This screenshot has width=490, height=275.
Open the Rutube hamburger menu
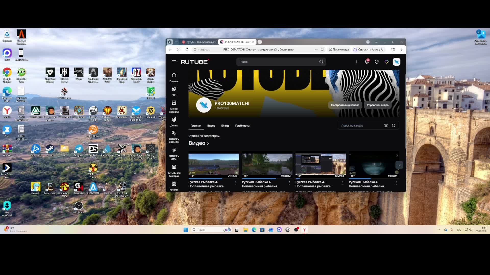click(x=174, y=62)
